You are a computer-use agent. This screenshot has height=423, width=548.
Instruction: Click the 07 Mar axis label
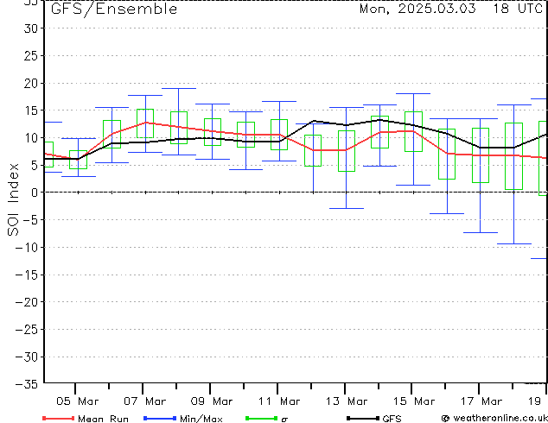(x=144, y=401)
